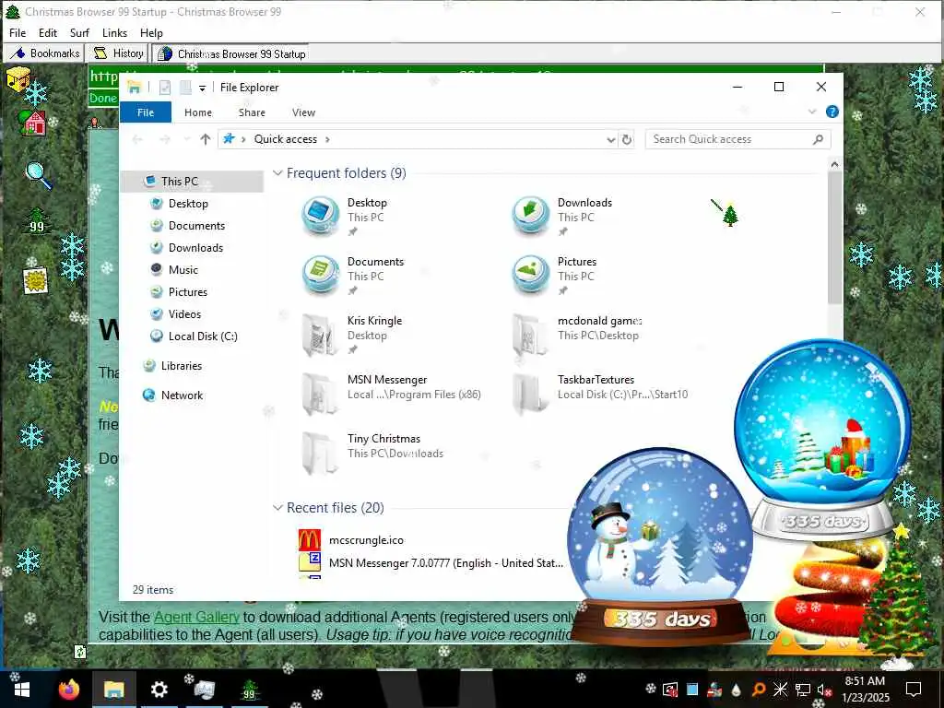944x708 pixels.
Task: Click the Christmas Browser 99 taskbar icon
Action: 249,690
